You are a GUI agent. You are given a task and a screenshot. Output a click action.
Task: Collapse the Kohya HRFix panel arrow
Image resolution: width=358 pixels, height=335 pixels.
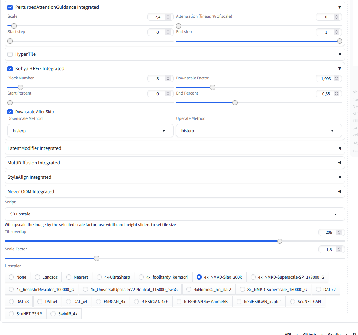(340, 69)
